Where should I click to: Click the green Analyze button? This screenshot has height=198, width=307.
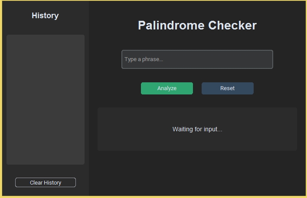pyautogui.click(x=167, y=88)
